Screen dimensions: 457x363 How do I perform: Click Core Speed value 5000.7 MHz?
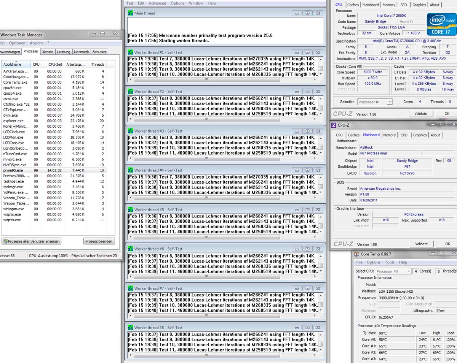(372, 72)
